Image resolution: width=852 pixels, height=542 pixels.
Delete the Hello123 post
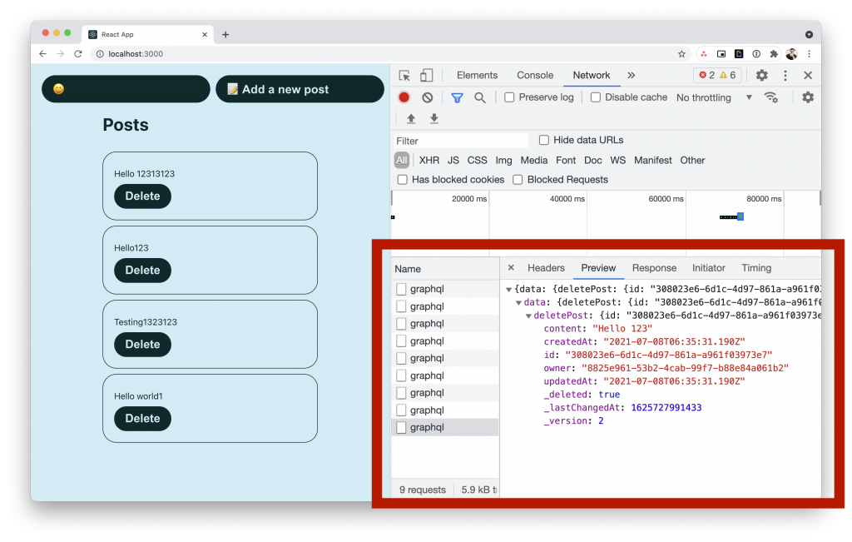[142, 271]
